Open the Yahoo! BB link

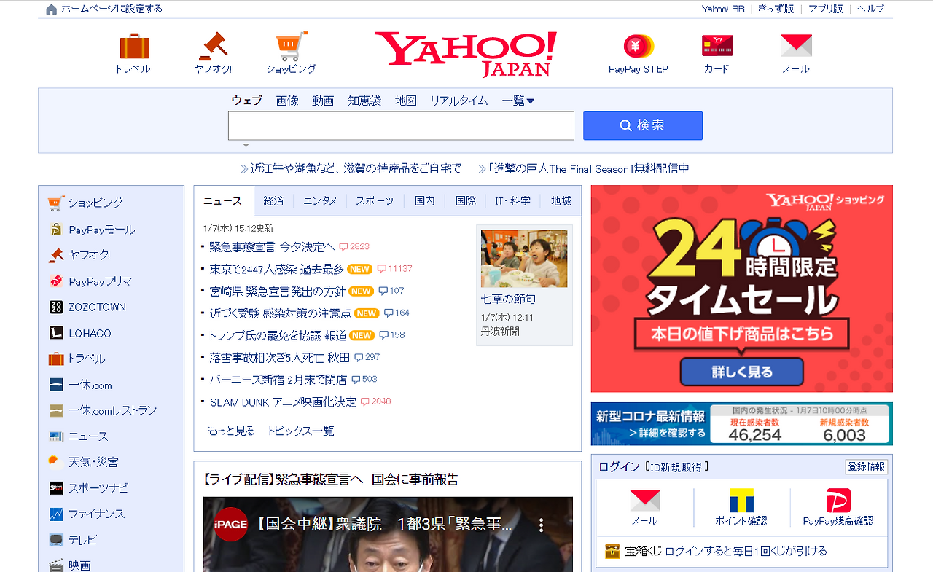click(x=723, y=9)
